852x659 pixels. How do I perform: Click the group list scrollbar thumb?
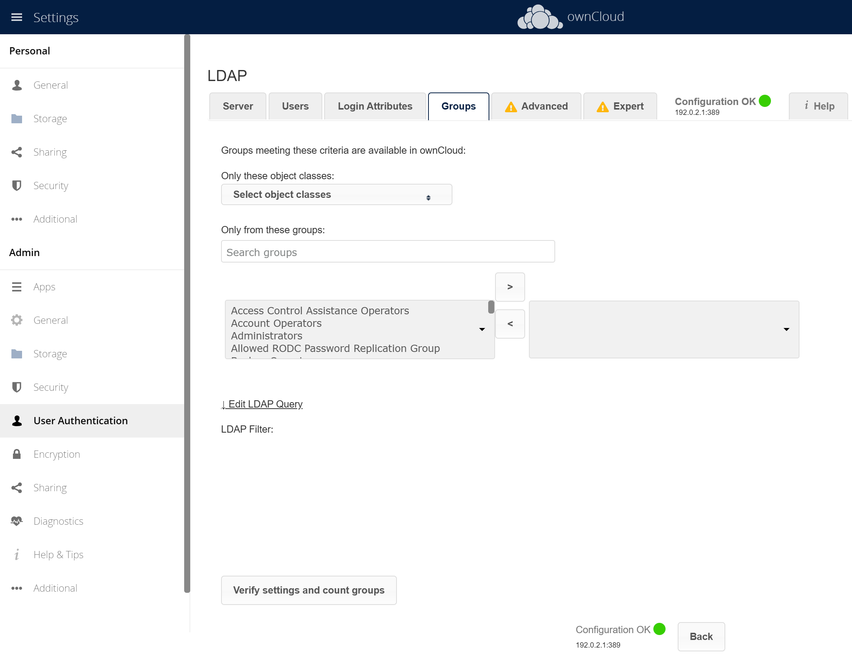click(491, 307)
